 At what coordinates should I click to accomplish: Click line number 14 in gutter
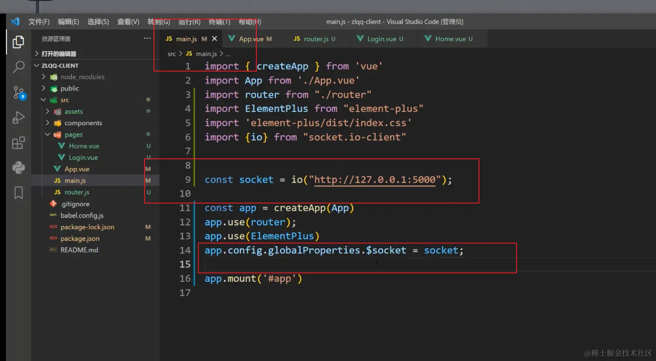185,250
